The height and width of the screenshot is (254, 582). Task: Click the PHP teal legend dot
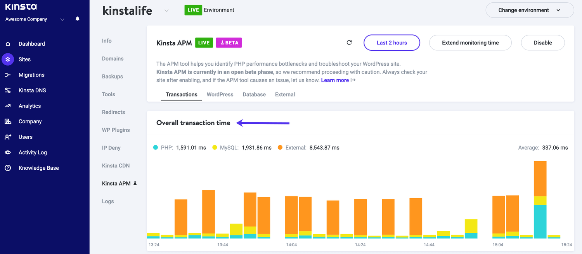(x=156, y=148)
